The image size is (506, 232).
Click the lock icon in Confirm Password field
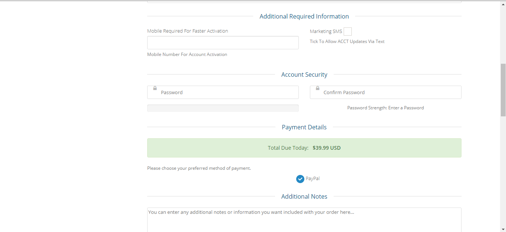pyautogui.click(x=318, y=88)
